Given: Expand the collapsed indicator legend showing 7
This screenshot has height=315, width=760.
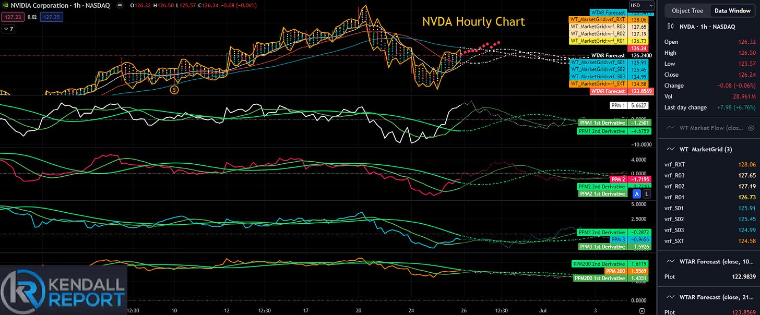Looking at the screenshot, I should (8, 29).
